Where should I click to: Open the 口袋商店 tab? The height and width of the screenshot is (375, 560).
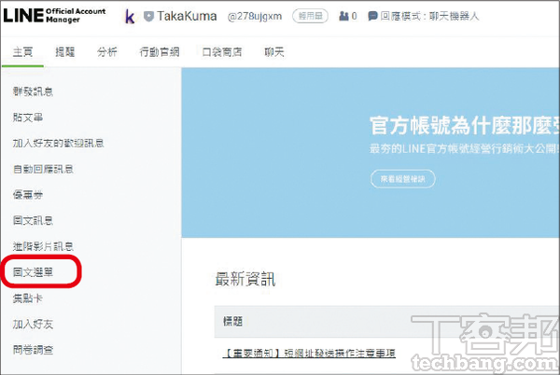click(222, 52)
